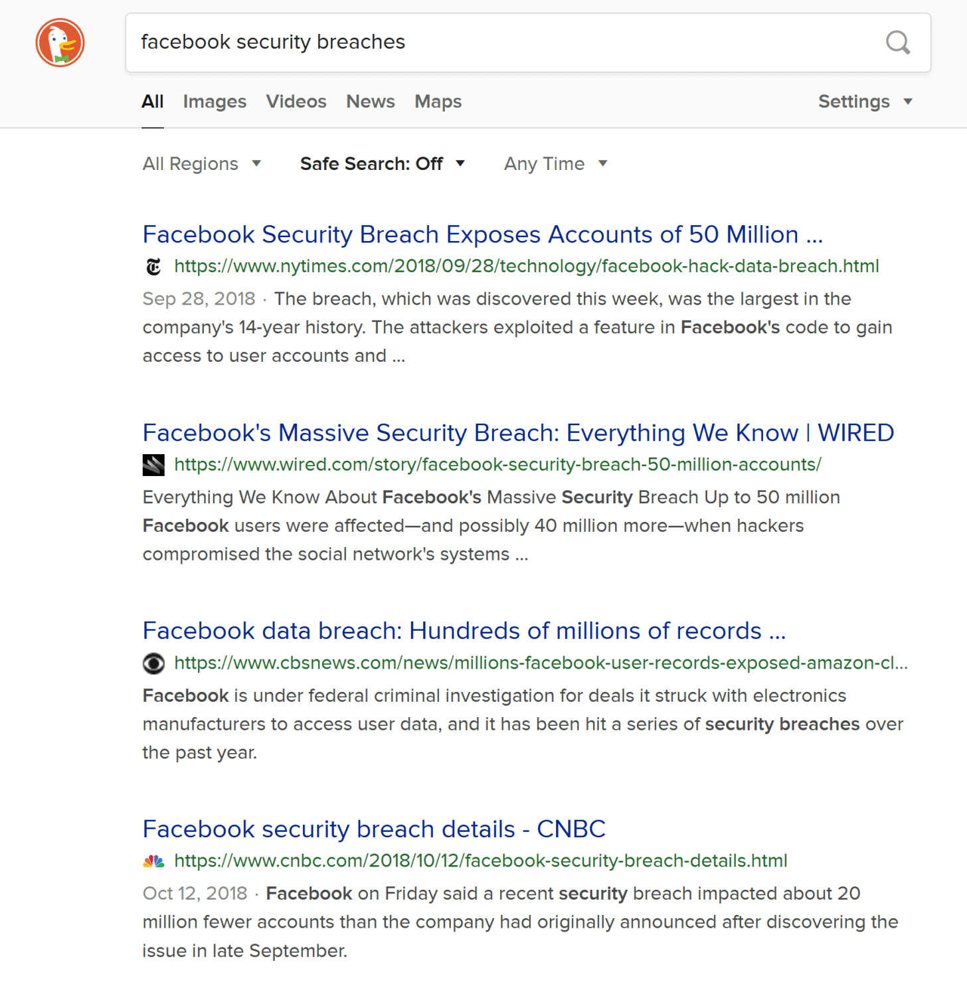Open the NYTimes Facebook breach headline
Screen dimensions: 967x998
point(483,235)
